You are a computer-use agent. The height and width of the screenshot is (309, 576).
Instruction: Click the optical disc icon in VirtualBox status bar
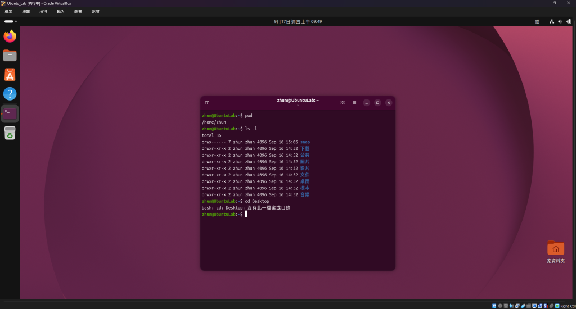click(x=500, y=306)
